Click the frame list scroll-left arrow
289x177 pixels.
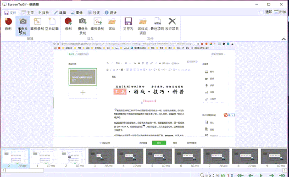click(x=3, y=171)
